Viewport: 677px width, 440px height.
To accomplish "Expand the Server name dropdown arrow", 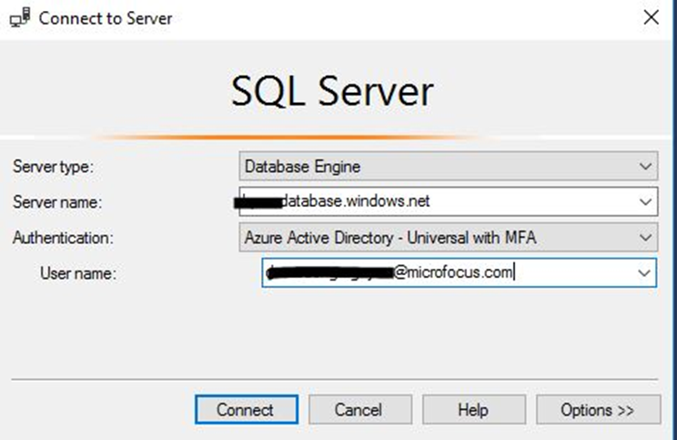I will coord(645,201).
